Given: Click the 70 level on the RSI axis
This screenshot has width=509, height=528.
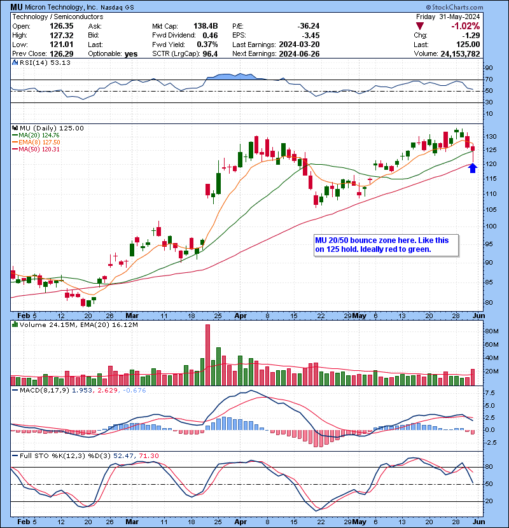Looking at the screenshot, I should [489, 80].
